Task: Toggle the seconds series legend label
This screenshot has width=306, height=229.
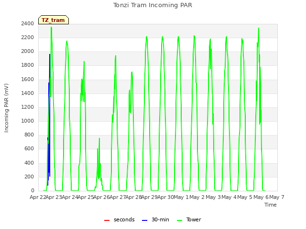Action: coord(124,219)
